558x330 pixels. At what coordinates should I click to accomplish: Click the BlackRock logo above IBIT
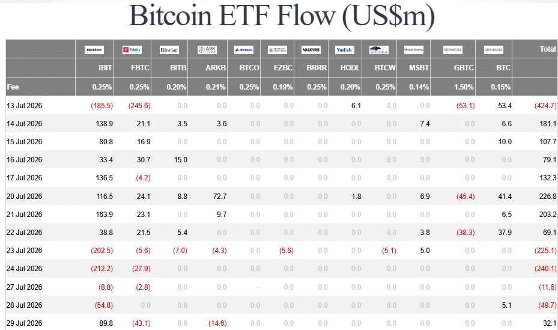point(94,50)
